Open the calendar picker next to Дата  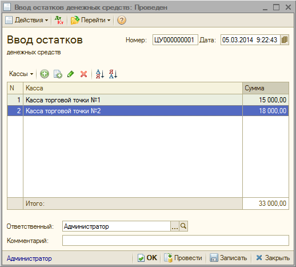tap(285, 40)
